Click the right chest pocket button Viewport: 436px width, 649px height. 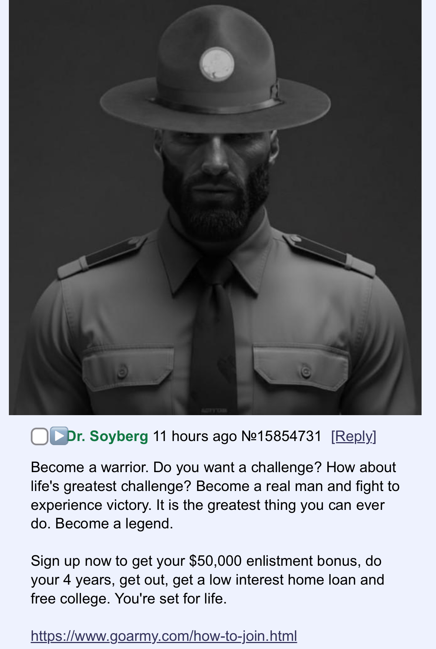305,371
